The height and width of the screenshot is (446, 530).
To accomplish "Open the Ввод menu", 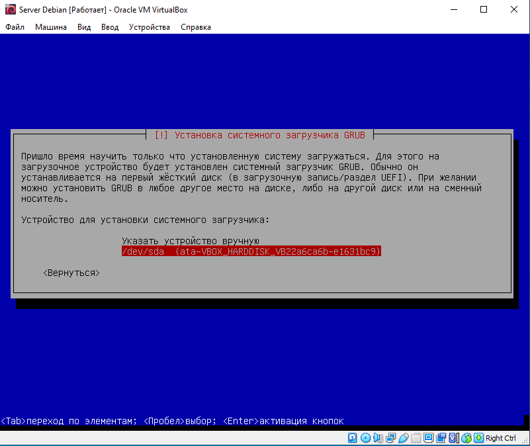I will click(x=110, y=27).
